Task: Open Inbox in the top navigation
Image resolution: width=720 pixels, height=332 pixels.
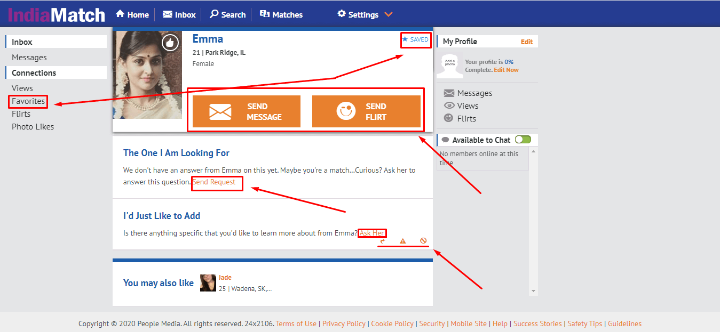Action: (x=179, y=14)
